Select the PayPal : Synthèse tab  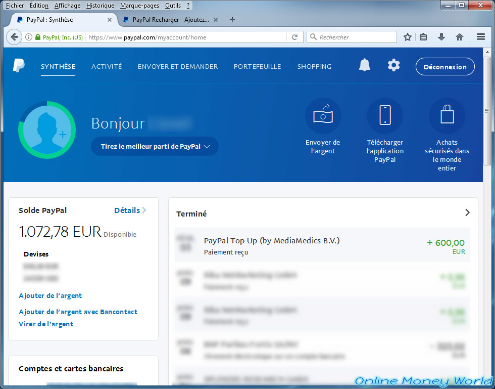point(63,20)
